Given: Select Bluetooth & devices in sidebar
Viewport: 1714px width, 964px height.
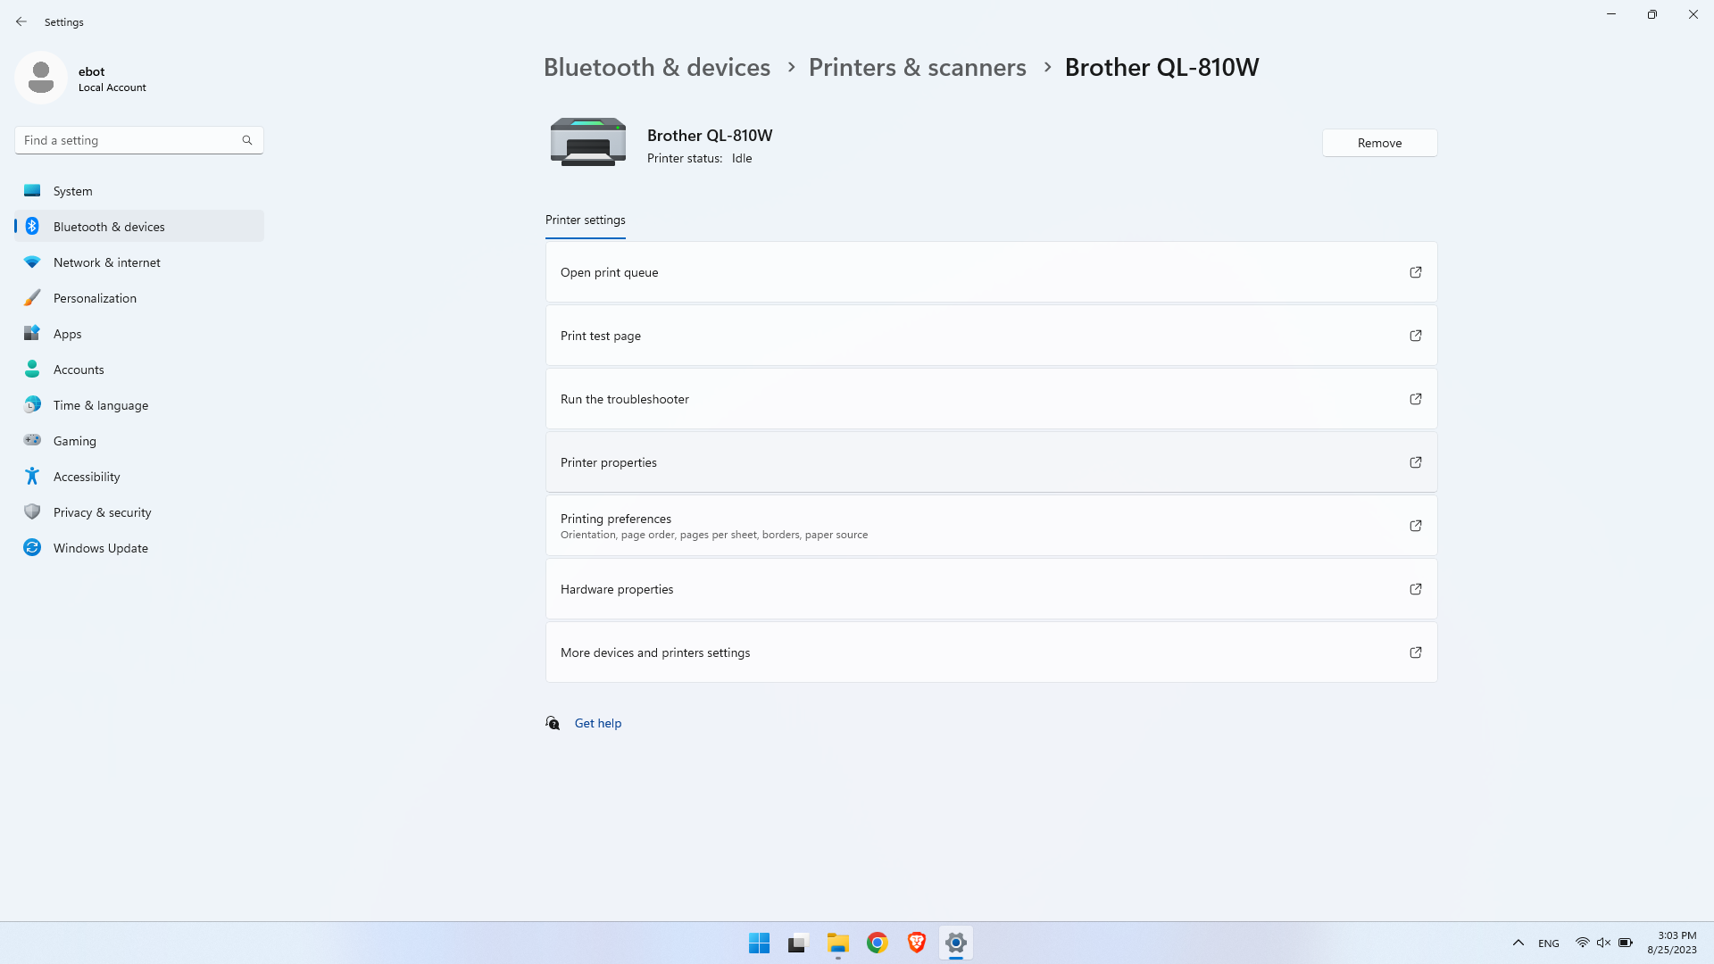Looking at the screenshot, I should tap(138, 227).
